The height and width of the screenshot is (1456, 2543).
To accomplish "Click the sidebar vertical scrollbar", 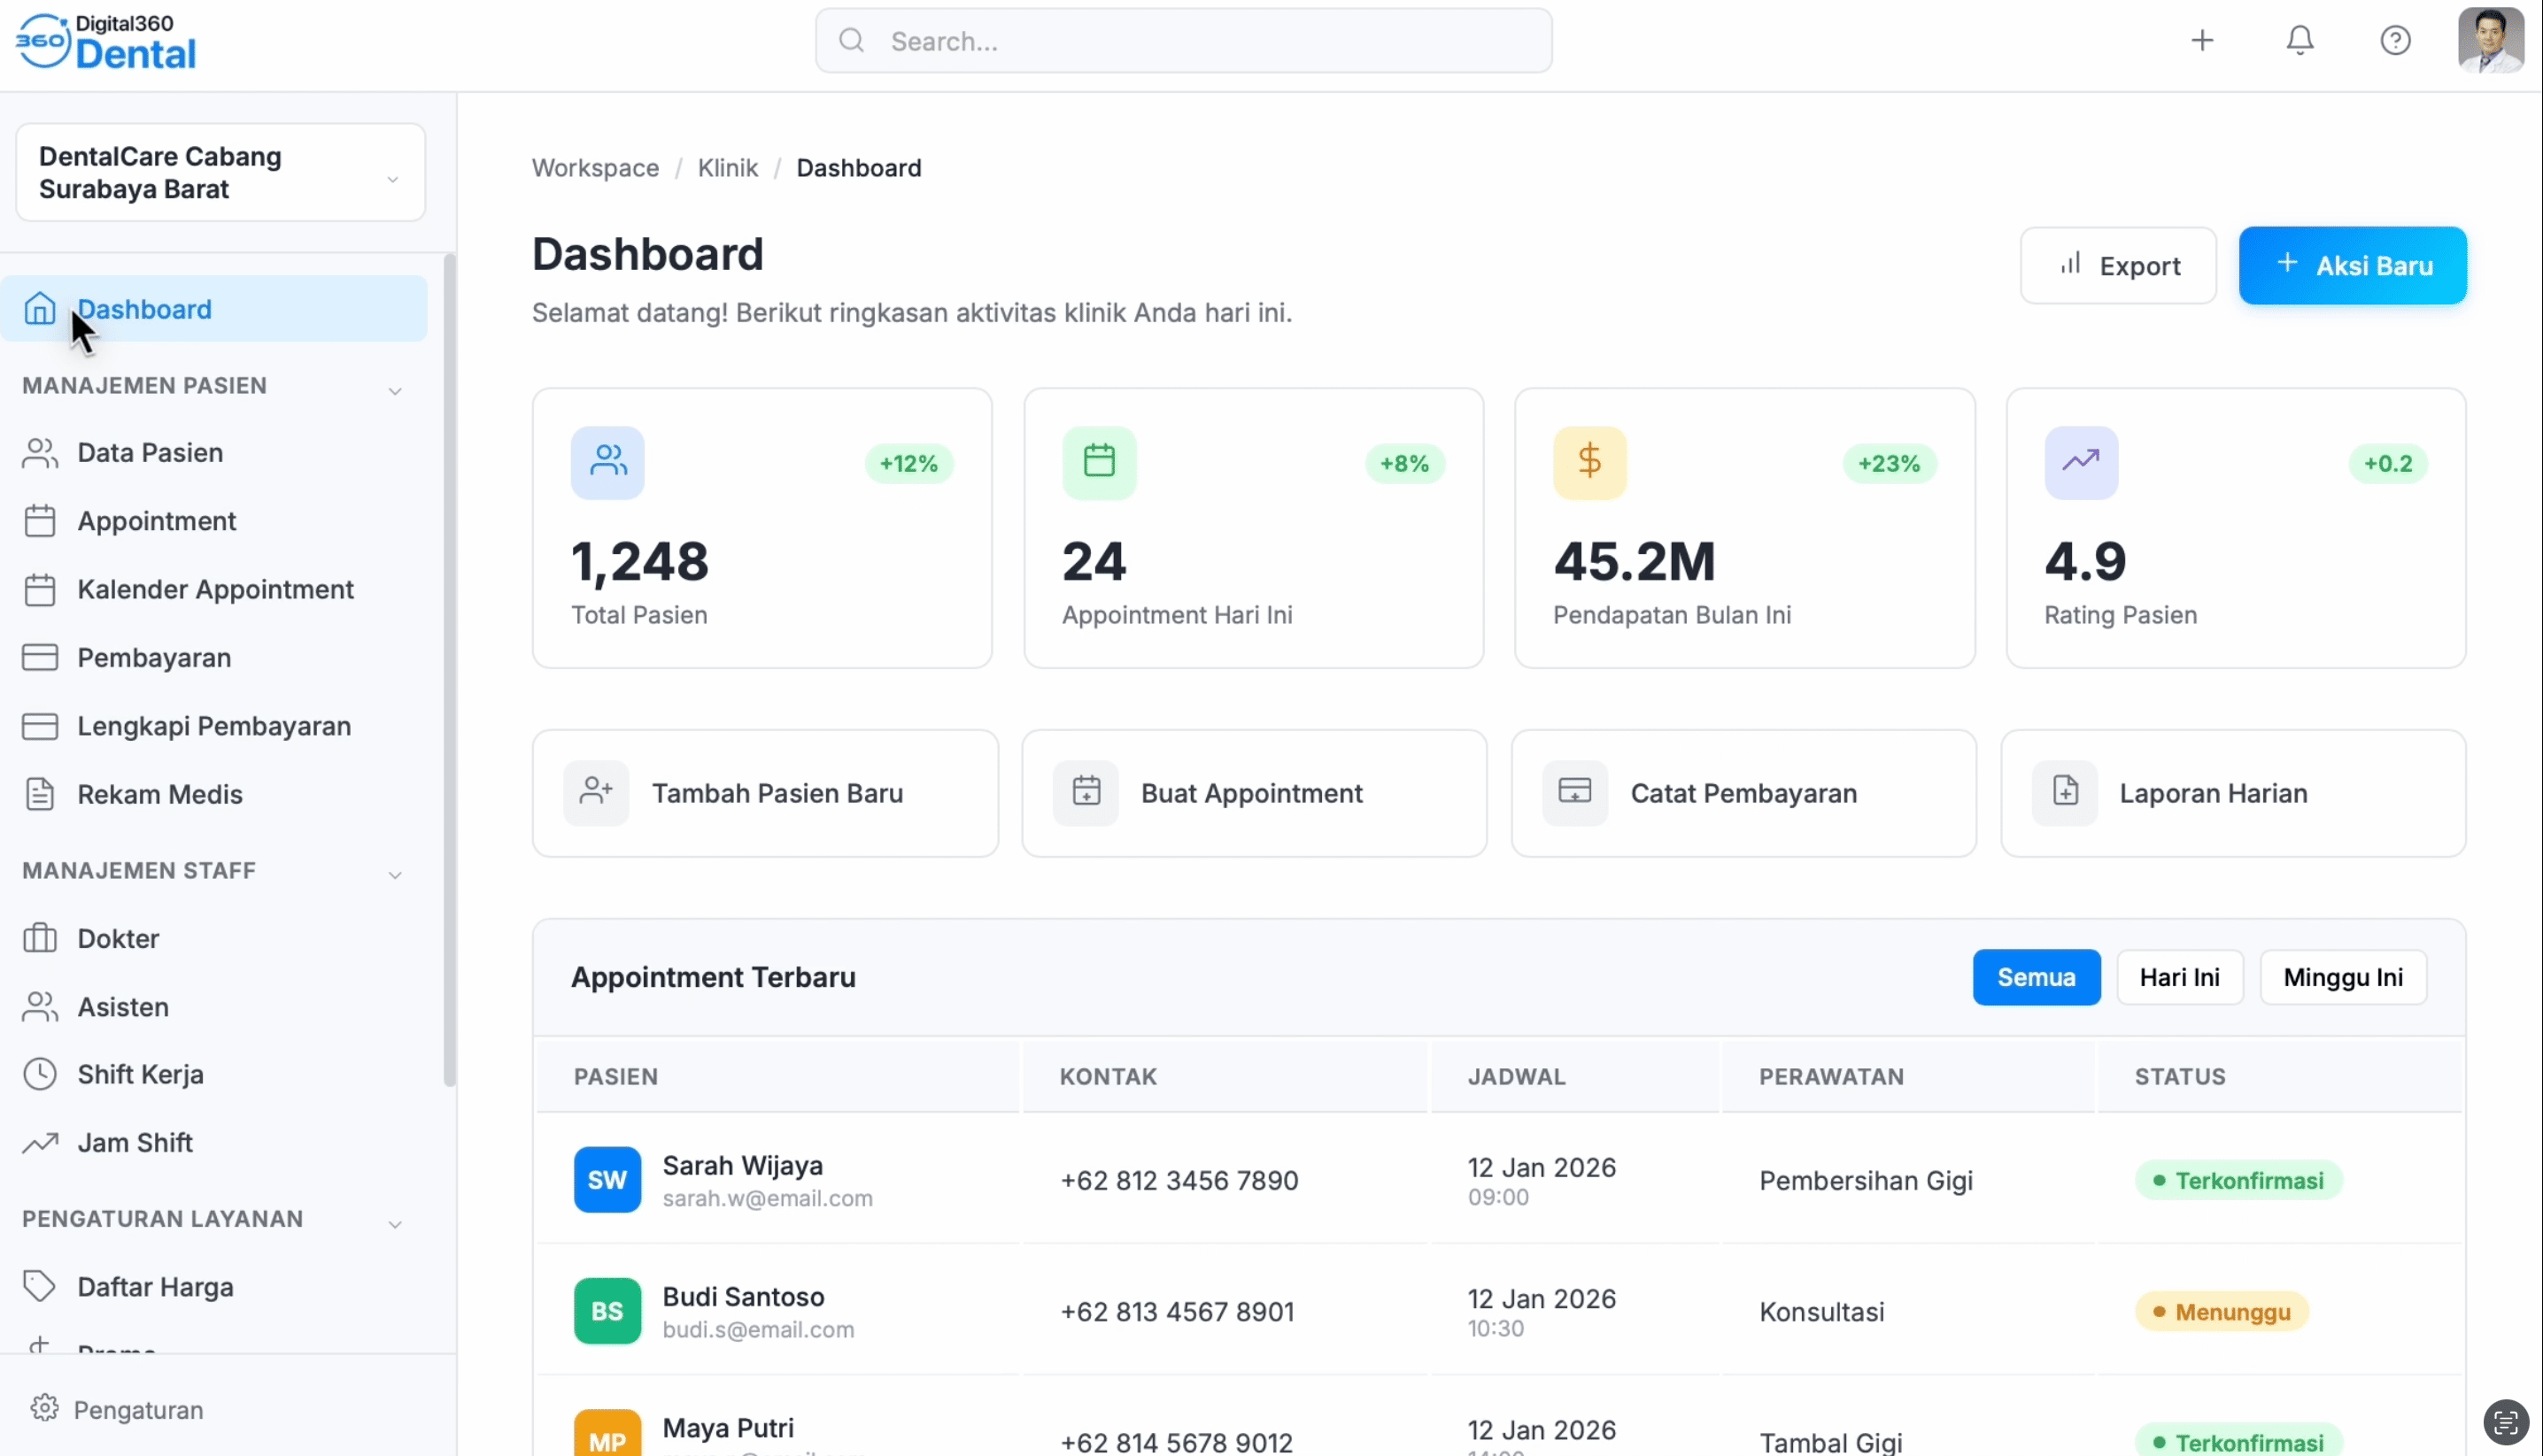I will [449, 670].
